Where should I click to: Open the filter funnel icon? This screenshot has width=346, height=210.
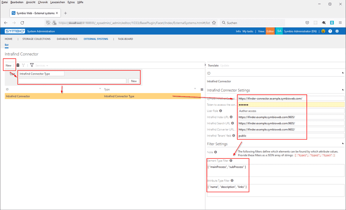click(32, 65)
